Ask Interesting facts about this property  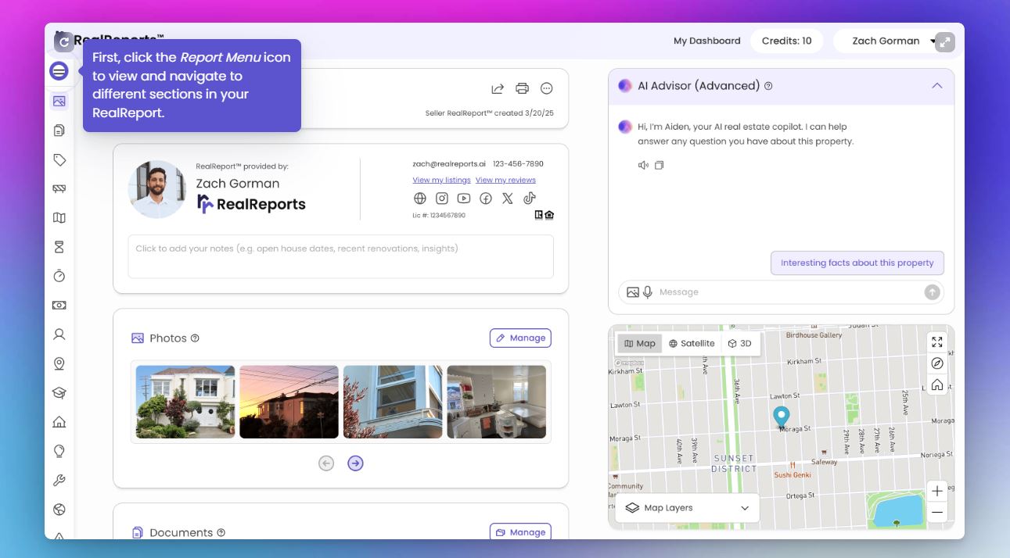[857, 263]
